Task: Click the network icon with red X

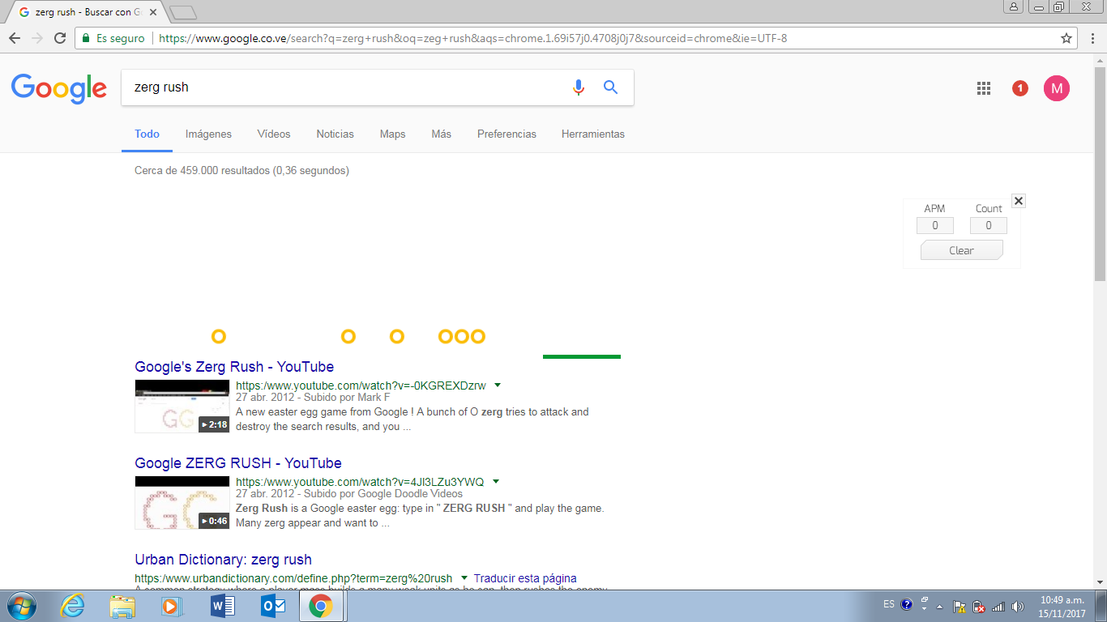Action: (979, 606)
